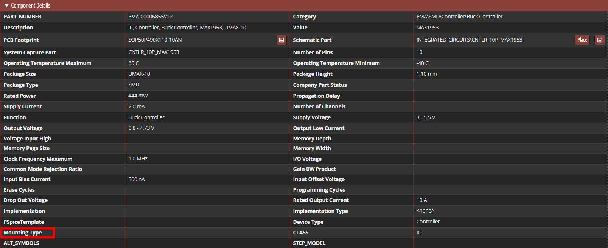This screenshot has height=248, width=608.
Task: Click the Number of Channels label
Action: click(x=319, y=106)
